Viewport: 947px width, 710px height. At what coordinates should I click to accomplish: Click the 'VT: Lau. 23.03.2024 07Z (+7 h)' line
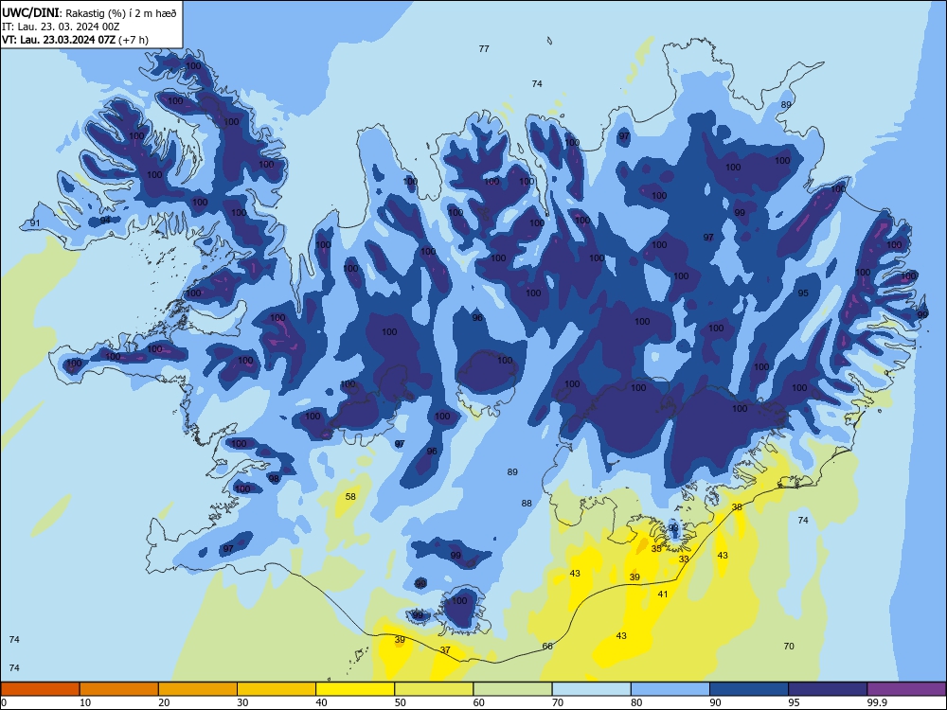75,40
